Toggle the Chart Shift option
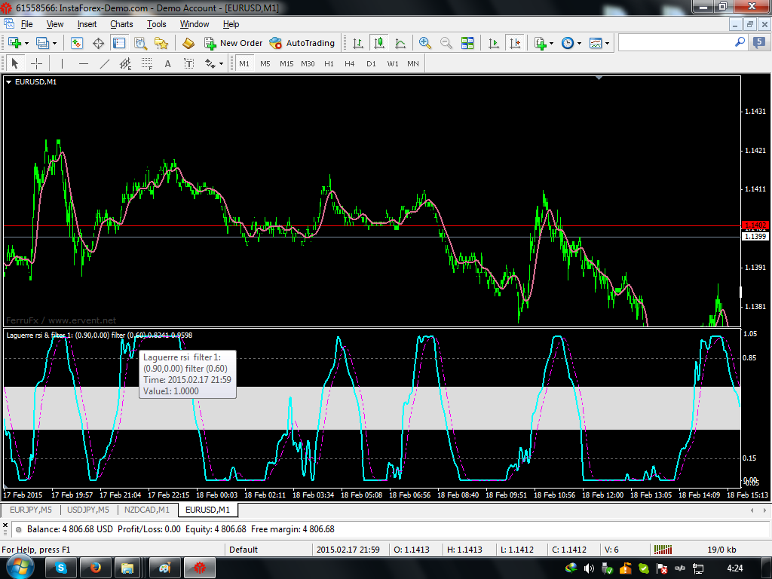 coord(515,43)
